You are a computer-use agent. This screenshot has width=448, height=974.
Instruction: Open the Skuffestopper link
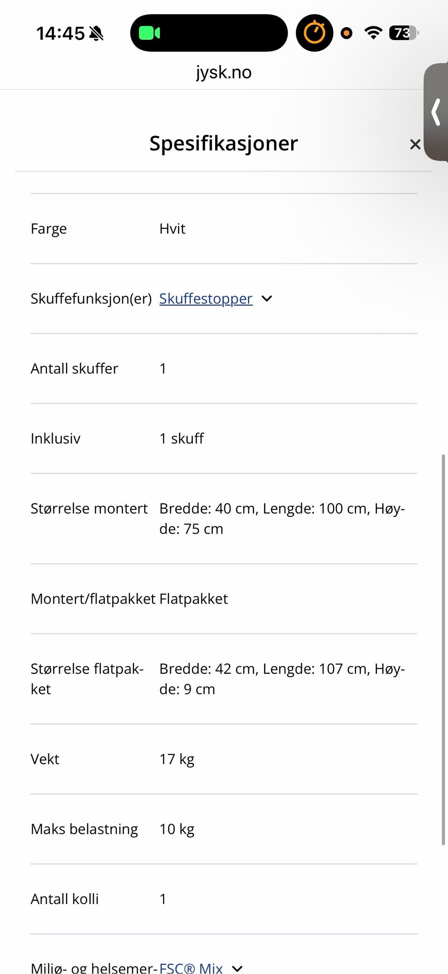pos(206,298)
